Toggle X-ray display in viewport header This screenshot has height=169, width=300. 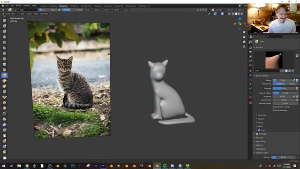coord(229,14)
